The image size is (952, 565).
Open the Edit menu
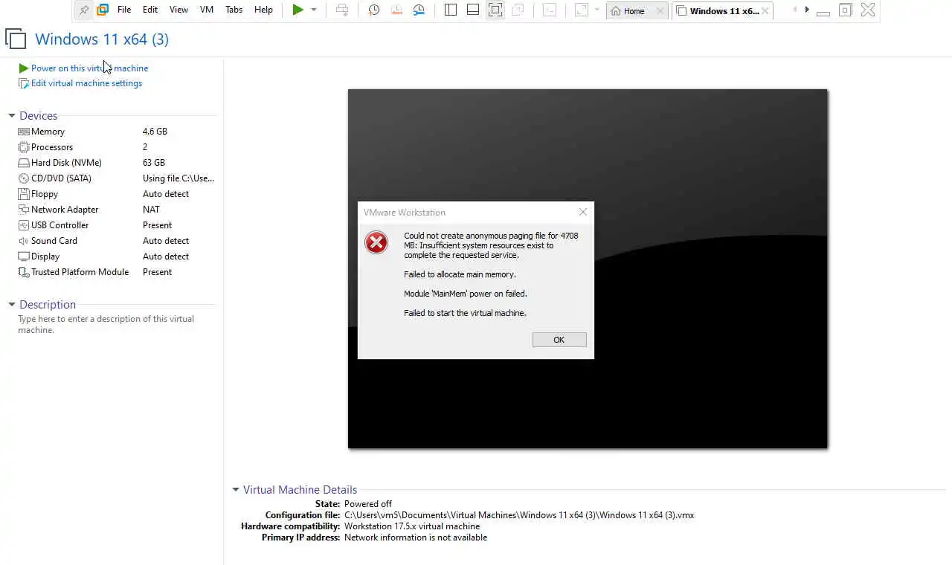tap(150, 10)
